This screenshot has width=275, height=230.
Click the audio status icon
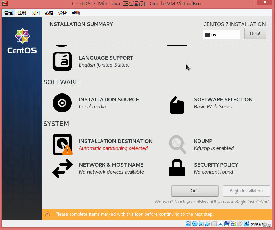[x=201, y=223]
